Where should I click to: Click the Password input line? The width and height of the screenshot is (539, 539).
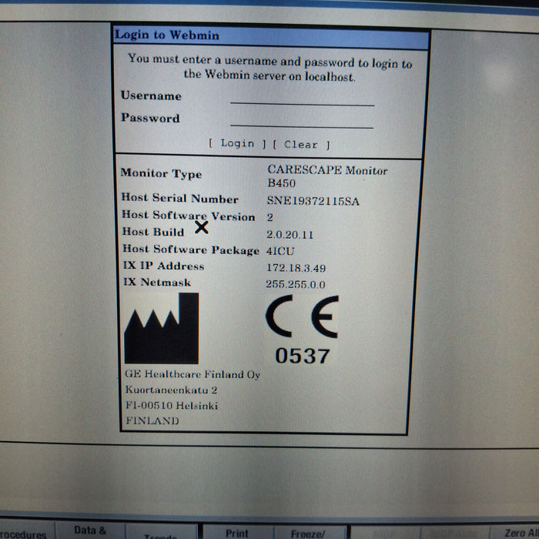(x=302, y=122)
